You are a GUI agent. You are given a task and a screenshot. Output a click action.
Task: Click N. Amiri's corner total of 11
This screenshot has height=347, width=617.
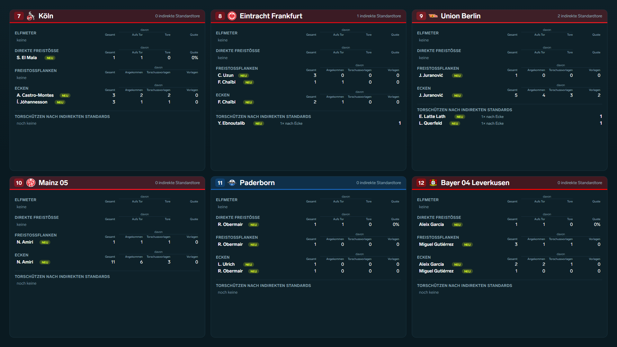(x=113, y=262)
